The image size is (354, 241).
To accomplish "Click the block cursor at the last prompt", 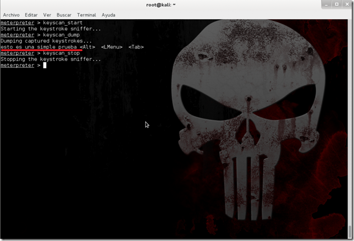I will (x=45, y=65).
